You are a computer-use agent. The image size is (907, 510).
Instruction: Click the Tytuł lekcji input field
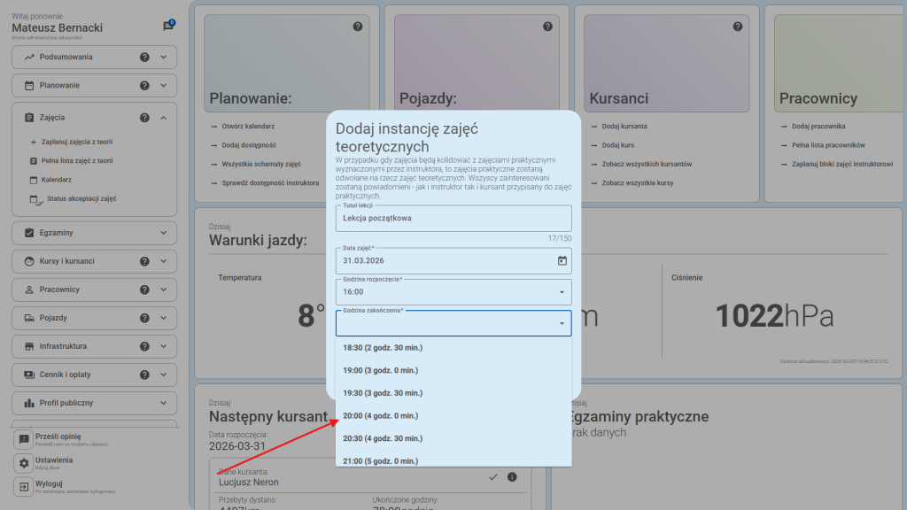coord(453,218)
